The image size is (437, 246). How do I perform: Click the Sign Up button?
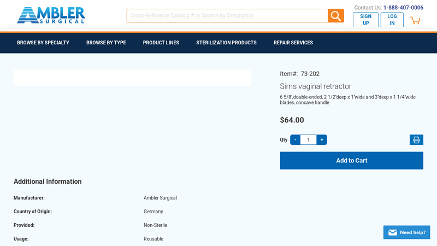coord(365,20)
